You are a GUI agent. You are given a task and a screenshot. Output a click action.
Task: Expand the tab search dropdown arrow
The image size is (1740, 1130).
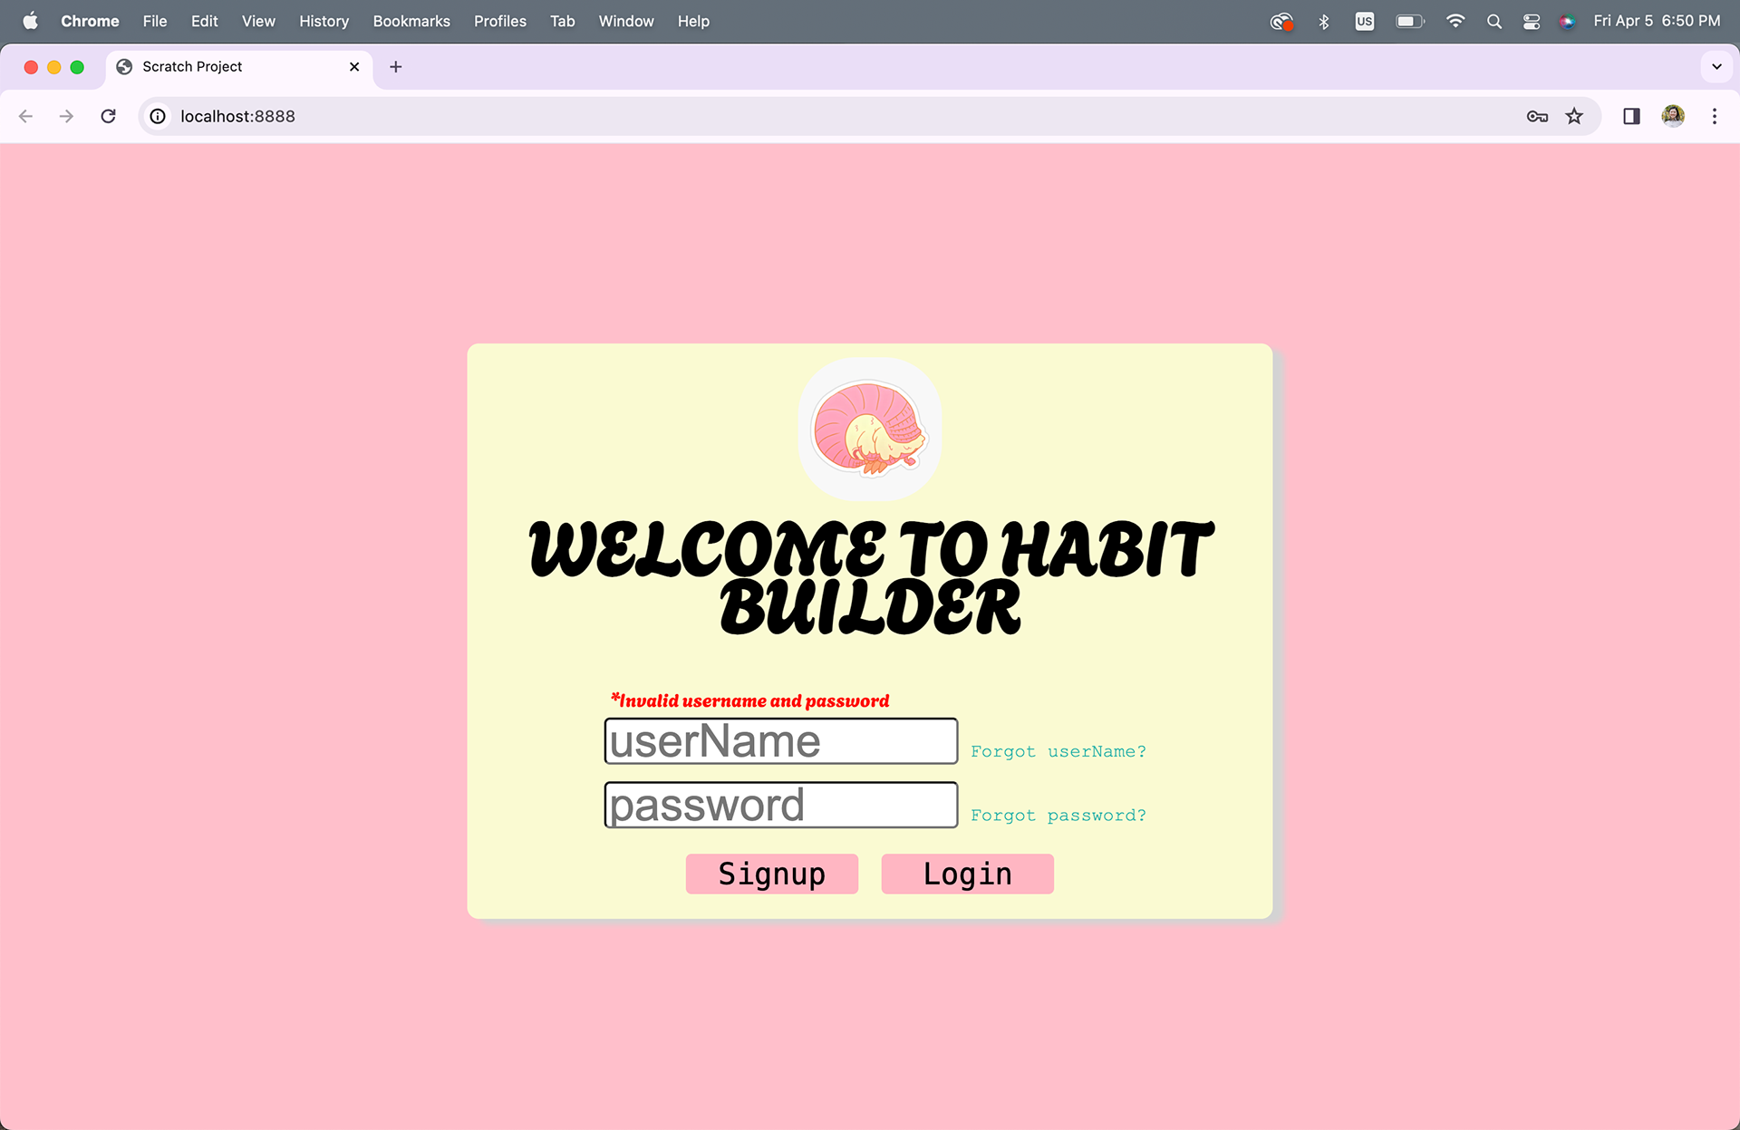(x=1716, y=67)
